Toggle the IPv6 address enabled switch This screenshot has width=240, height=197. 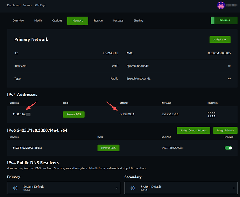[x=228, y=148]
